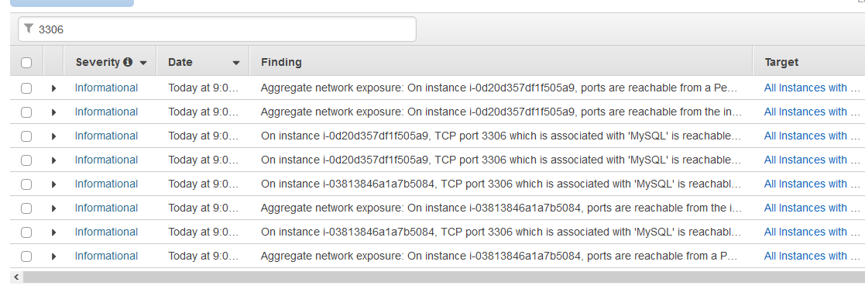
Task: Open Informational link in seventh row
Action: 106,232
